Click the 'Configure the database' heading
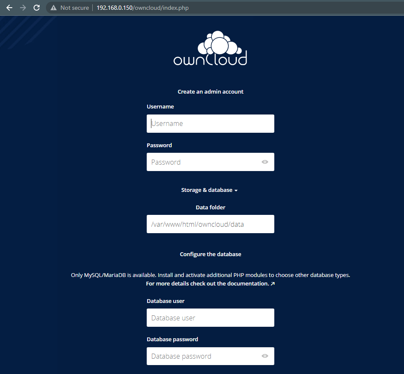404x374 pixels. point(210,254)
